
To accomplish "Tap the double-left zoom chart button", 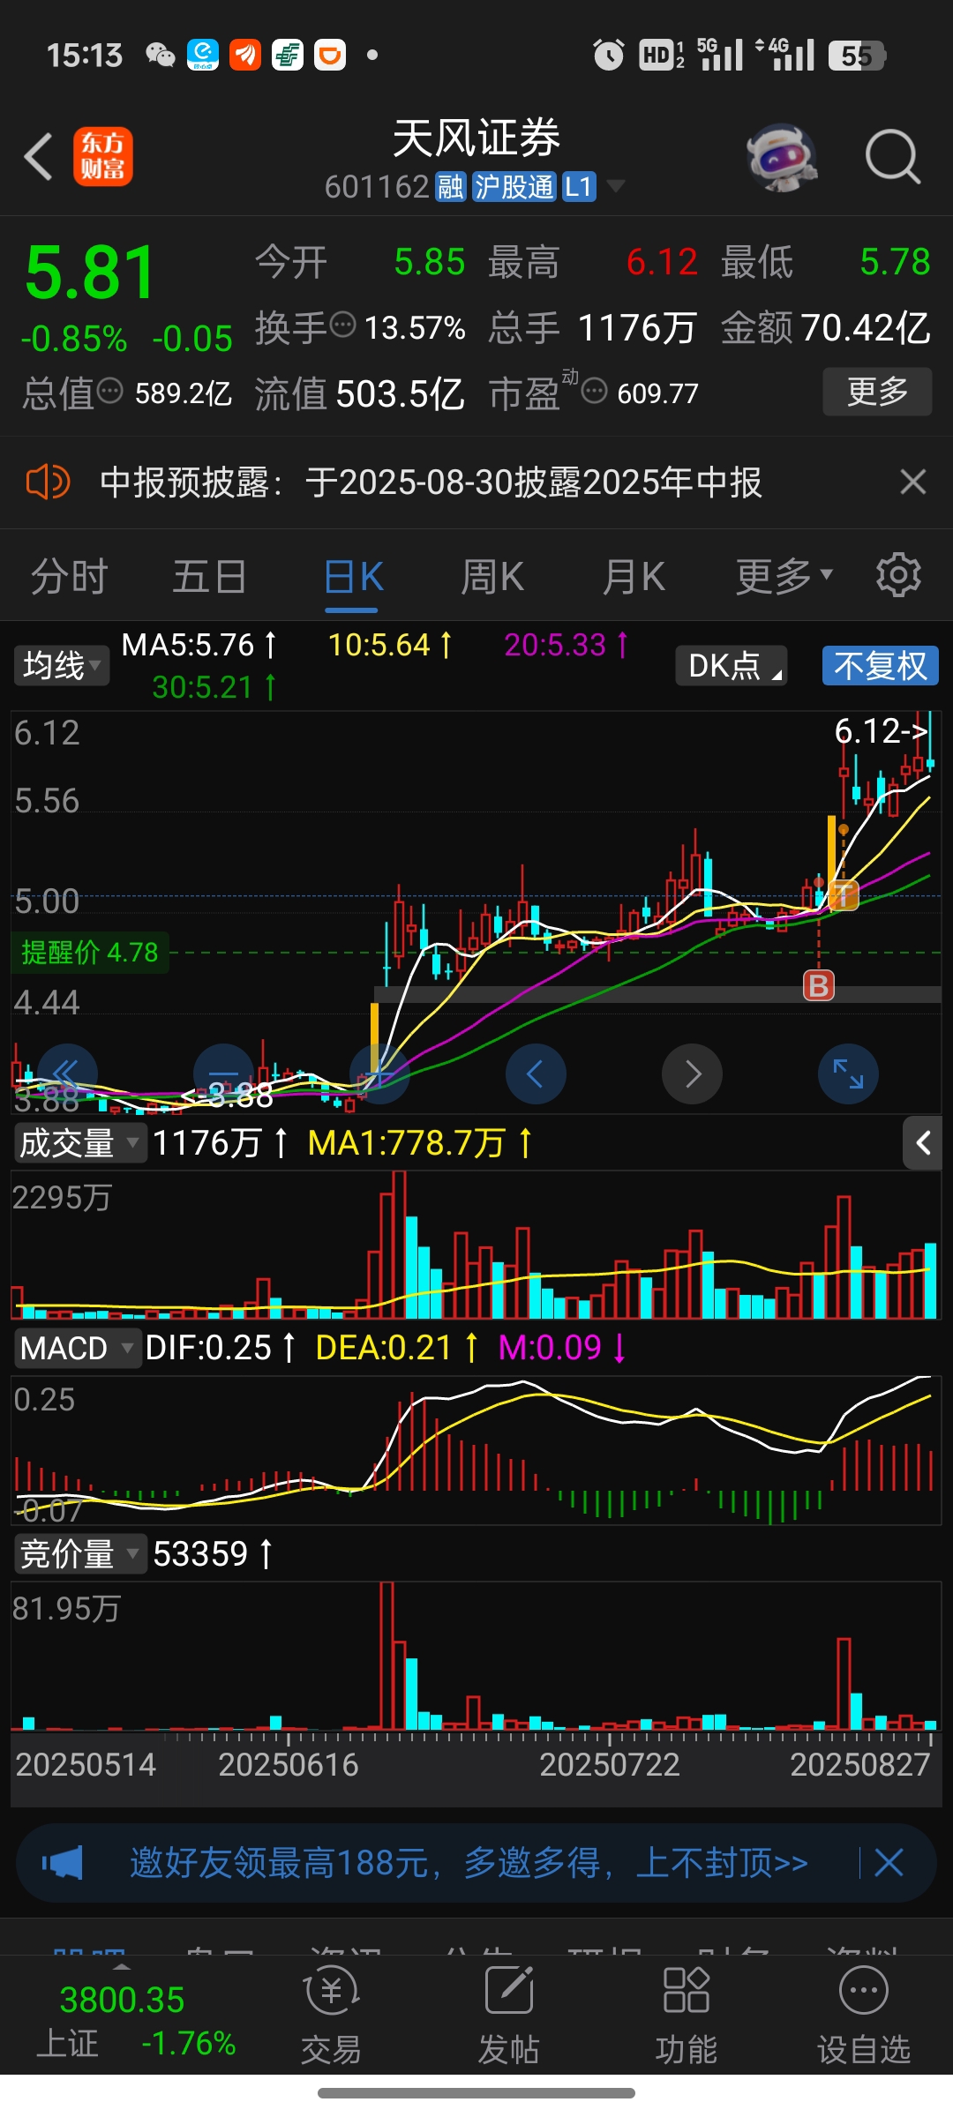I will pyautogui.click(x=67, y=1073).
